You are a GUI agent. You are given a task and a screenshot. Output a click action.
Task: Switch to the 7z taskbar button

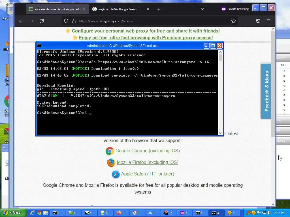coord(90,213)
